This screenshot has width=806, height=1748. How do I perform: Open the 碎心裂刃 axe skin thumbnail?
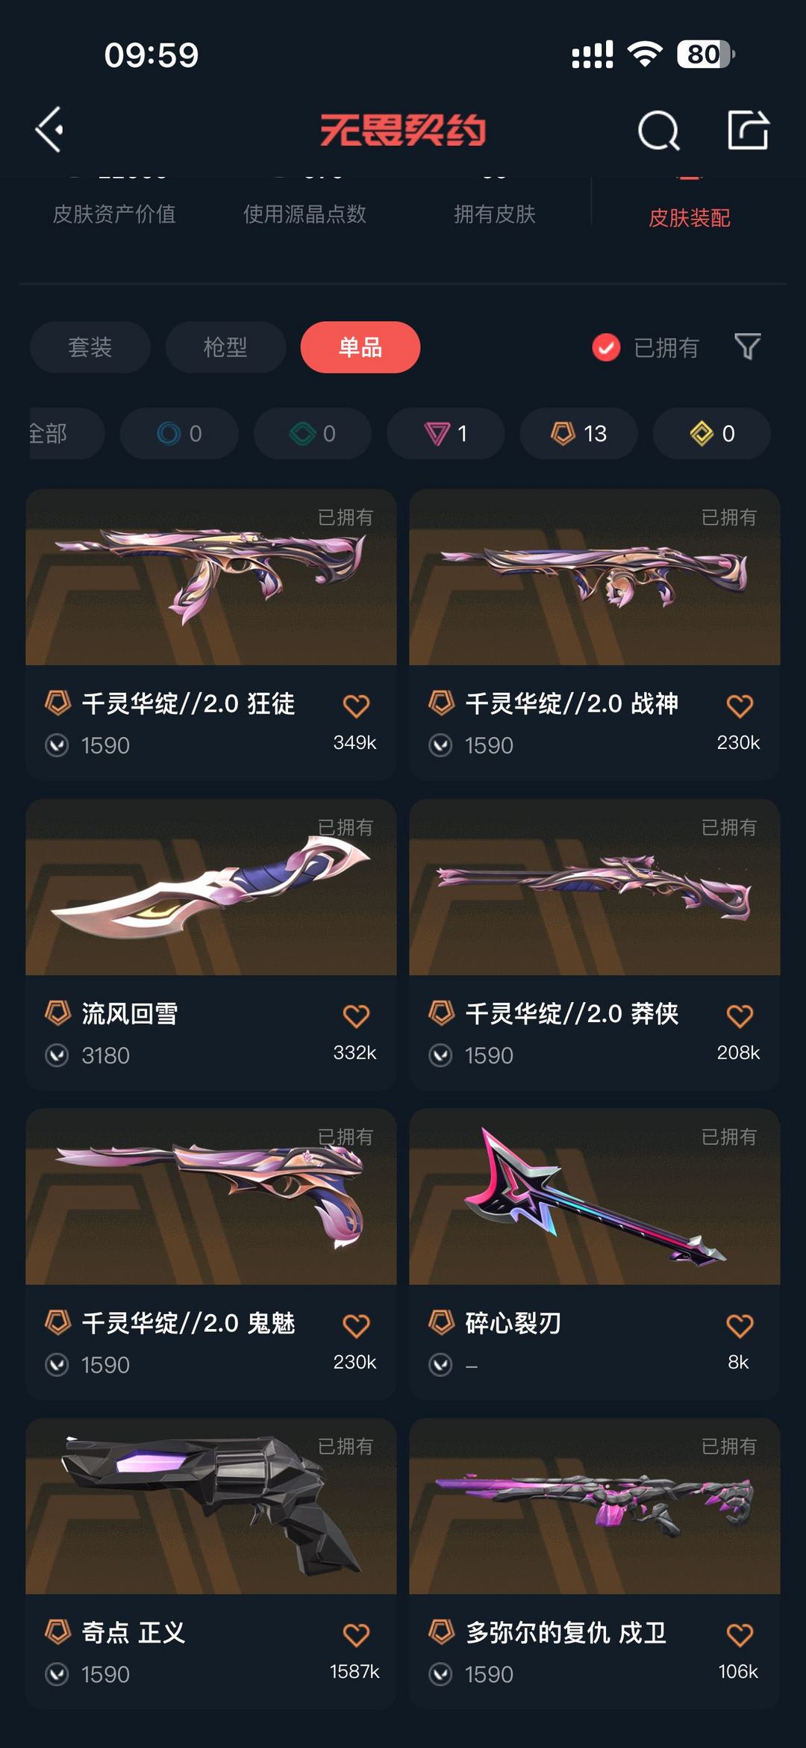pos(595,1196)
